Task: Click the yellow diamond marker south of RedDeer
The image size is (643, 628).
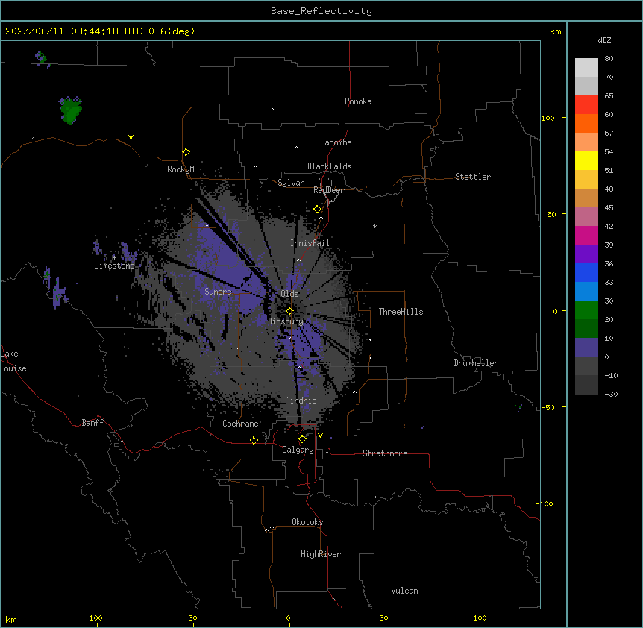Action: (317, 210)
